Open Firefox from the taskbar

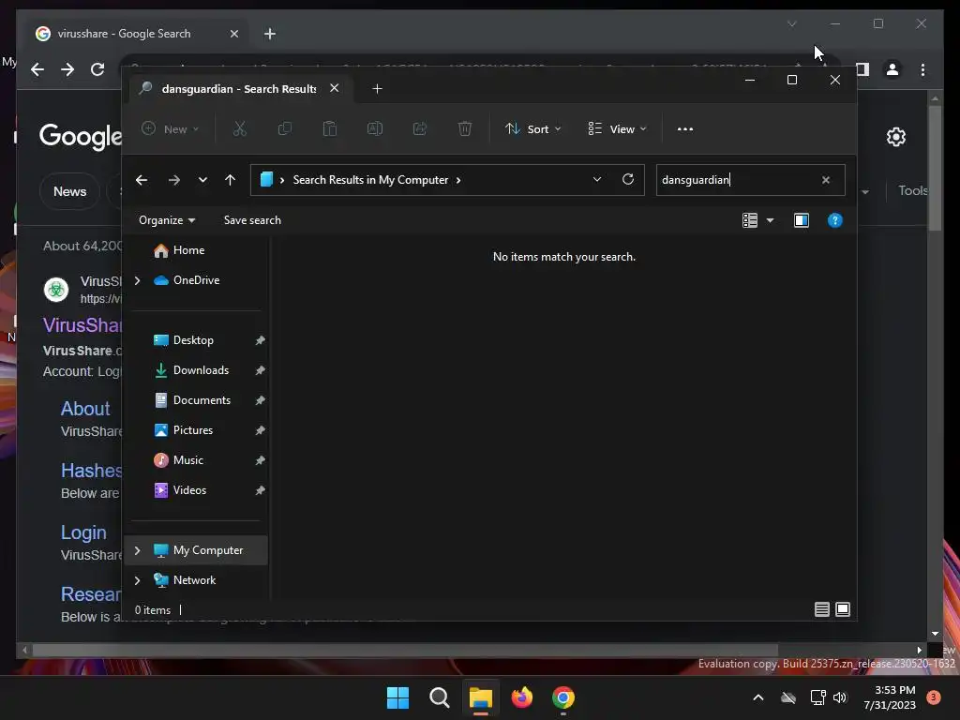521,697
